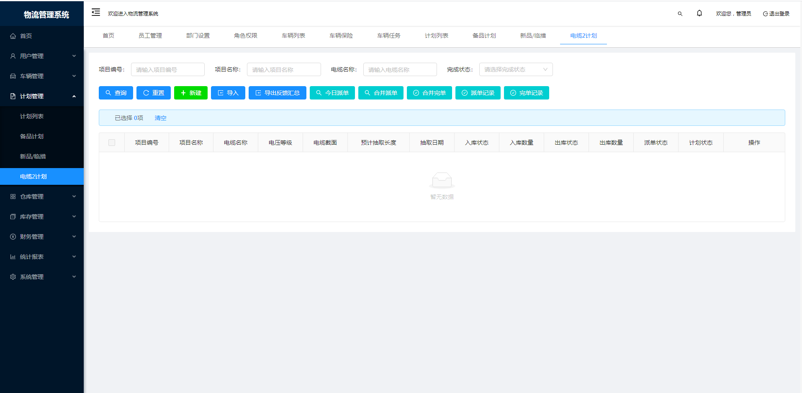Click the grid icon beside 仓库管理
The height and width of the screenshot is (393, 802).
(x=13, y=196)
